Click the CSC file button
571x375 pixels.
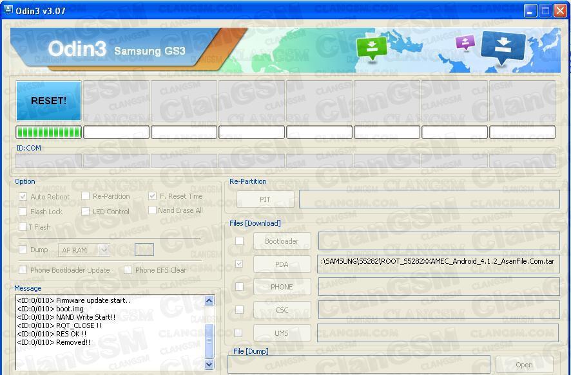pos(282,310)
